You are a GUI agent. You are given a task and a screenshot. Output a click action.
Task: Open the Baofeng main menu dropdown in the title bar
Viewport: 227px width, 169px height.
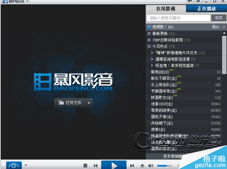[x=27, y=1]
